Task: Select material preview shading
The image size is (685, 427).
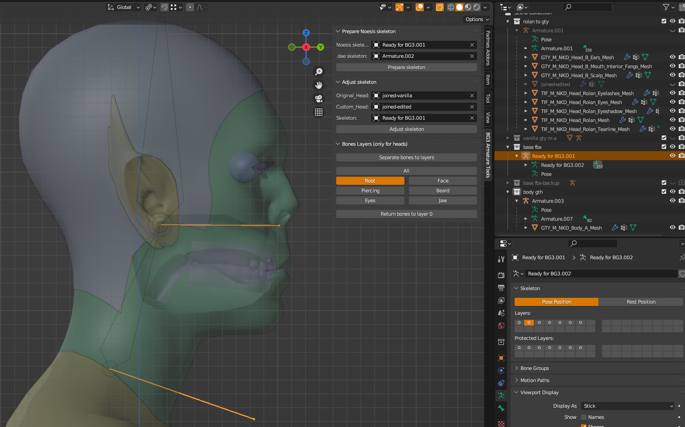Action: [468, 7]
